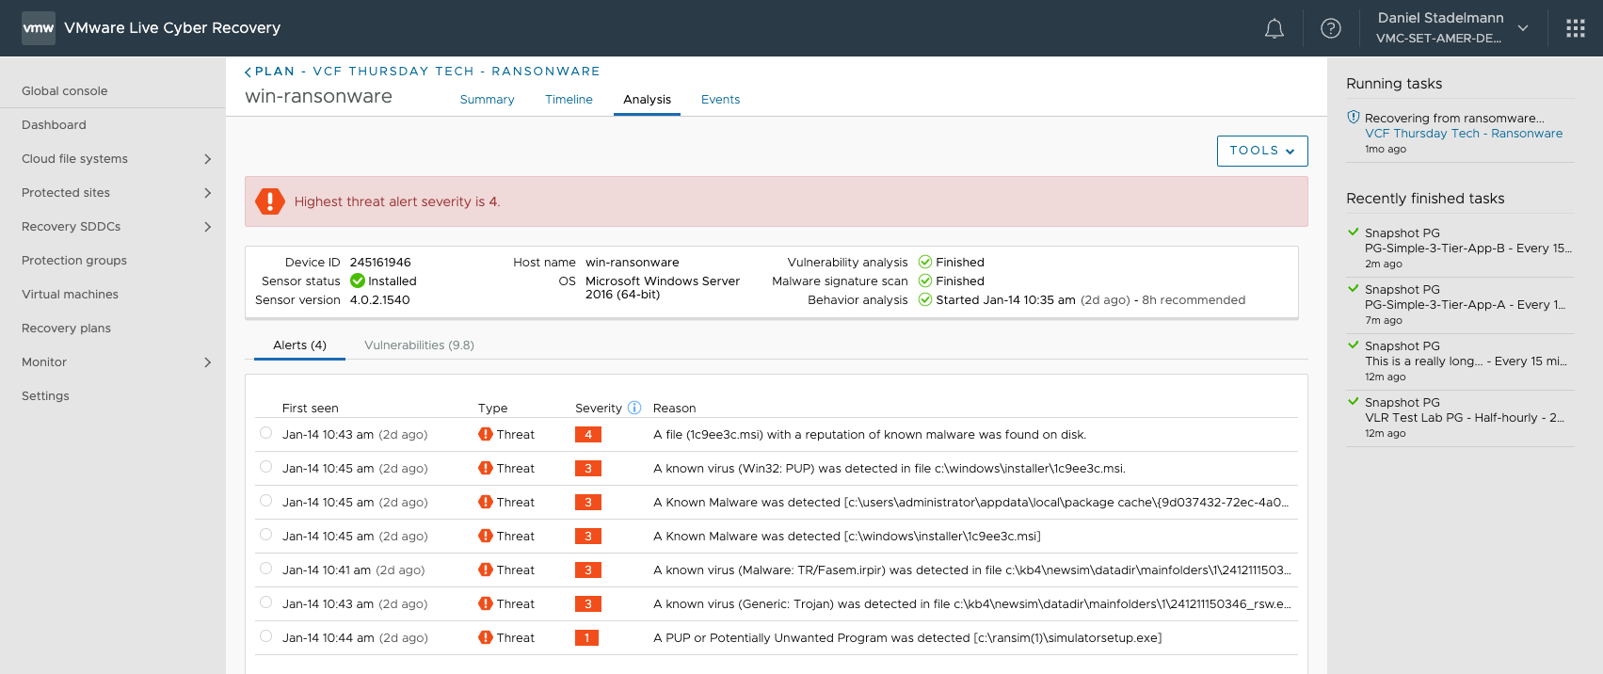The image size is (1603, 674).
Task: Click the red alert icon in banner
Action: [x=270, y=201]
